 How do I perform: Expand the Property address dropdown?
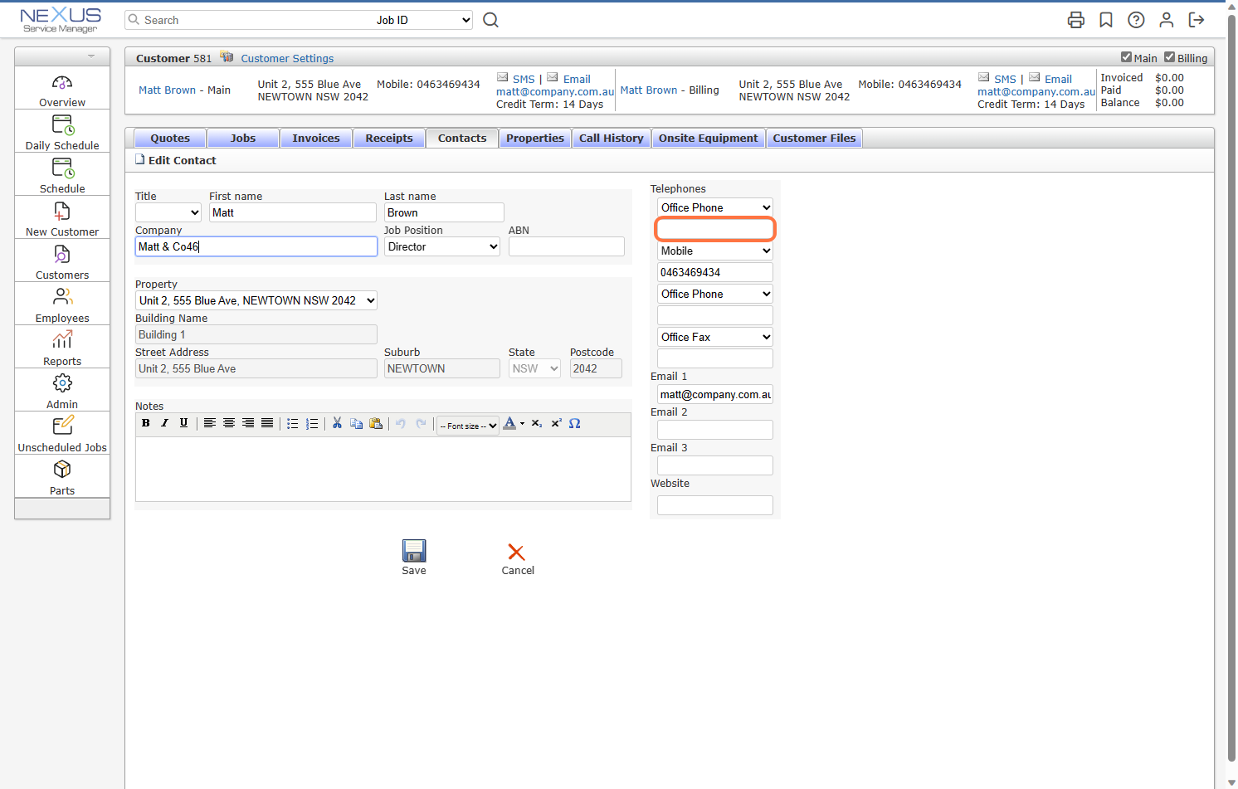coord(256,300)
